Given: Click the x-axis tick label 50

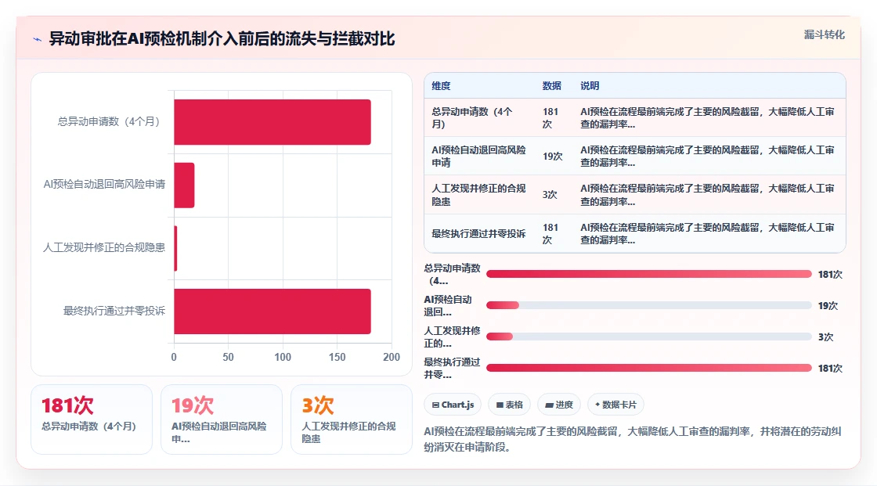Looking at the screenshot, I should pyautogui.click(x=228, y=357).
